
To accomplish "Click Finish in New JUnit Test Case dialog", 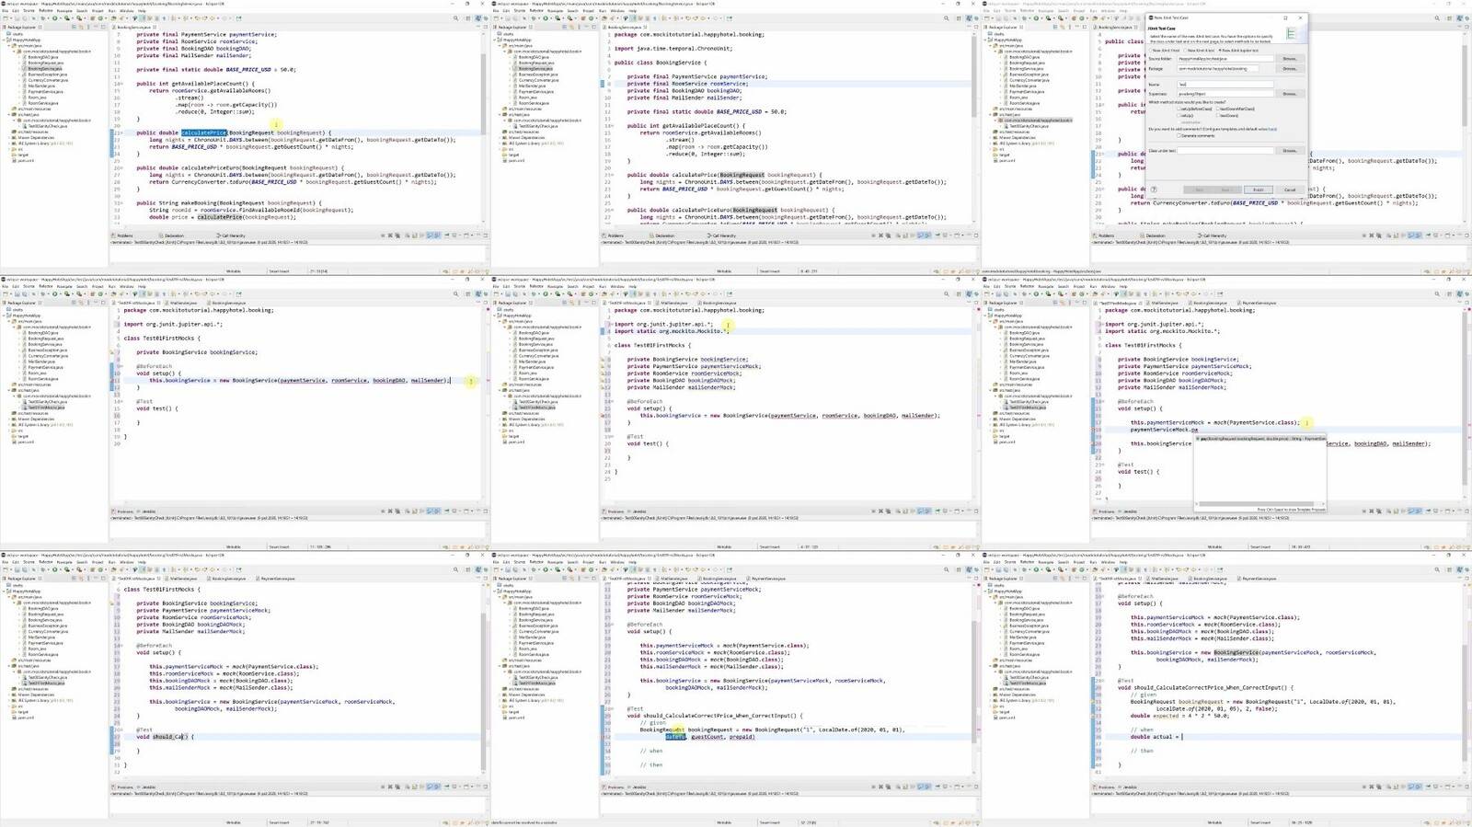I will tap(1259, 190).
